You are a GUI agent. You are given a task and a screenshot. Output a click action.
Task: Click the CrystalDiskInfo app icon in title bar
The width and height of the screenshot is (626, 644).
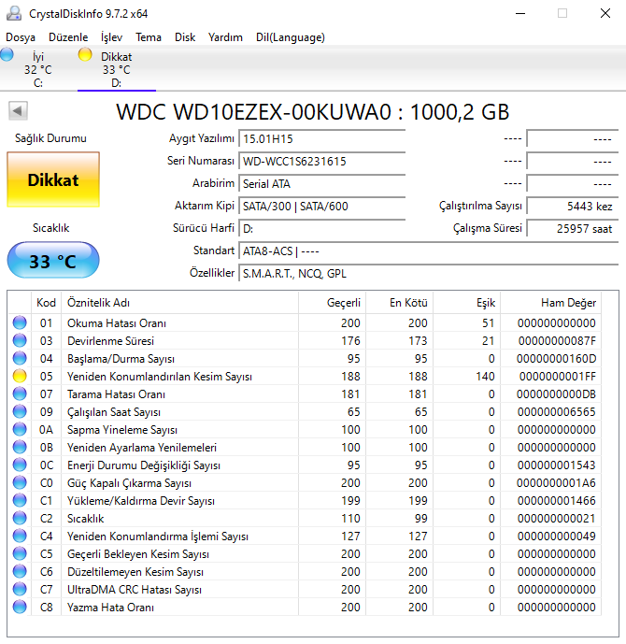click(x=14, y=14)
